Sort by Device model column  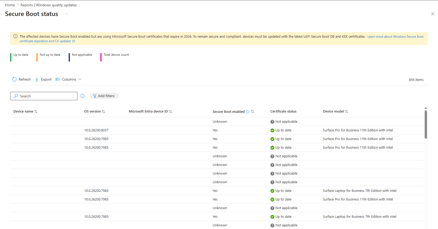[346, 111]
